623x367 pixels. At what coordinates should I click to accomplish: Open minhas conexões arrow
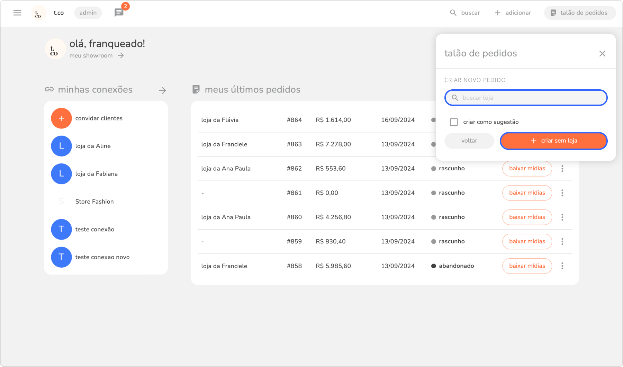click(162, 91)
